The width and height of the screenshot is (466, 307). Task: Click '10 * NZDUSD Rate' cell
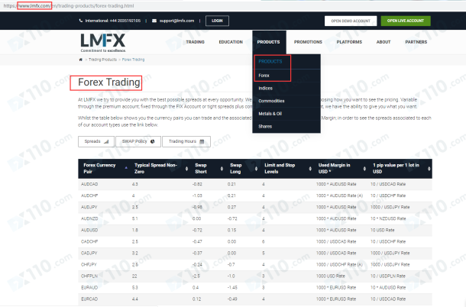pos(388,218)
